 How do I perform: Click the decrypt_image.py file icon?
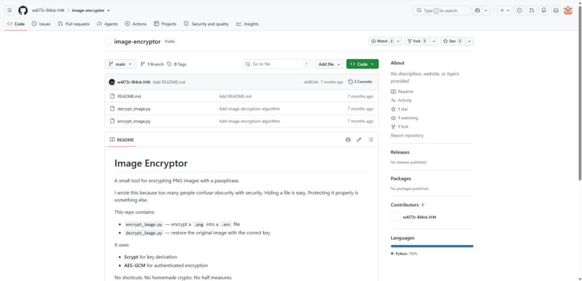[112, 109]
